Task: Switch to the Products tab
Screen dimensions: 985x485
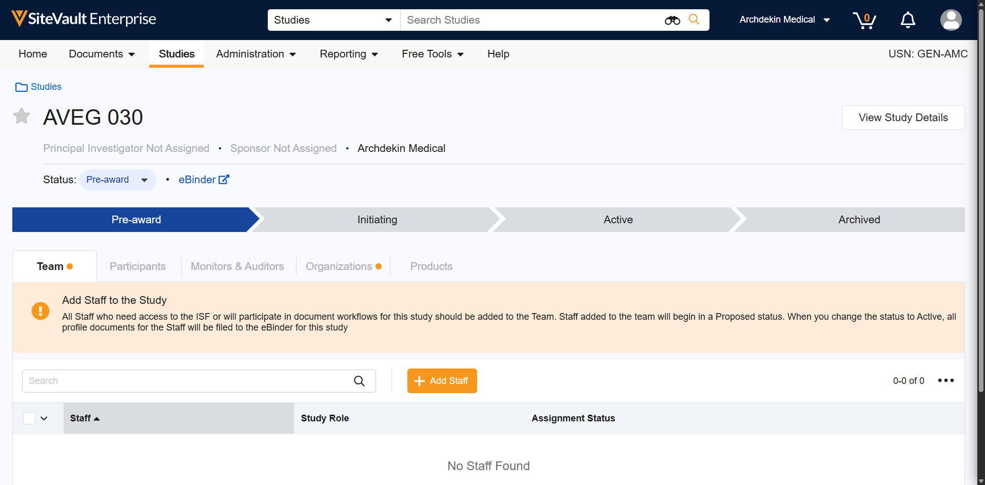Action: pos(431,266)
